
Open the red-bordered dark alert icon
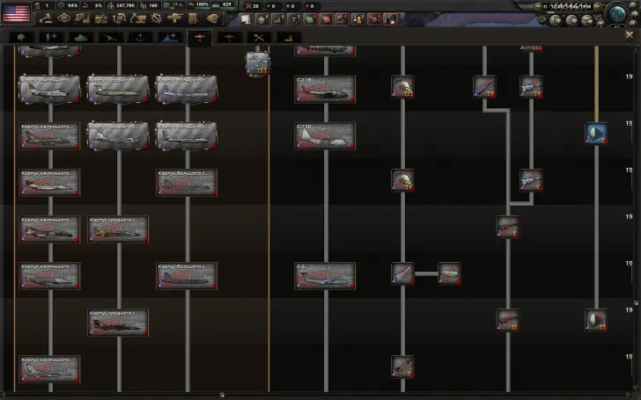point(390,18)
